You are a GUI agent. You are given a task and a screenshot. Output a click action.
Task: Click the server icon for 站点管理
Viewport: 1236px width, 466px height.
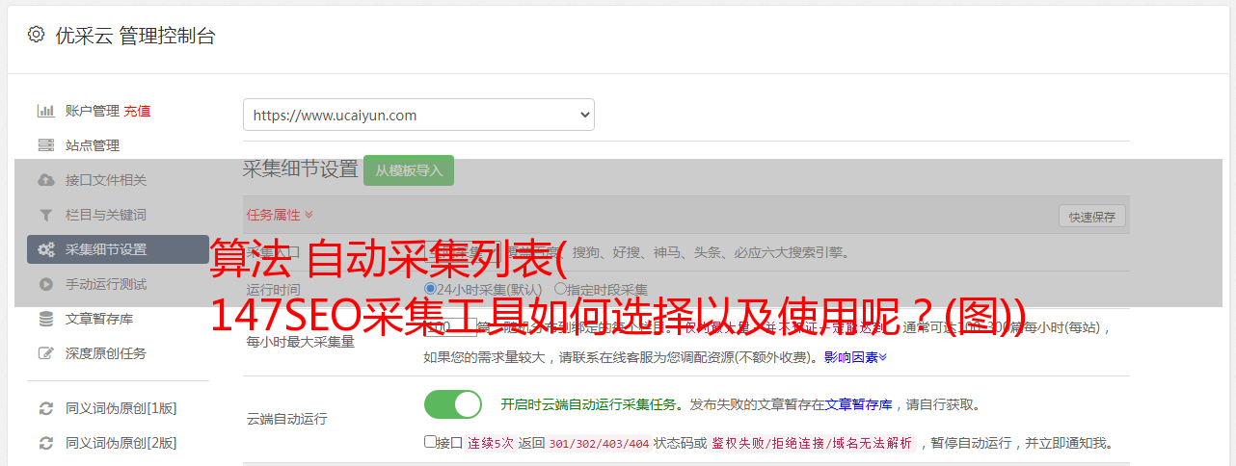tap(45, 145)
